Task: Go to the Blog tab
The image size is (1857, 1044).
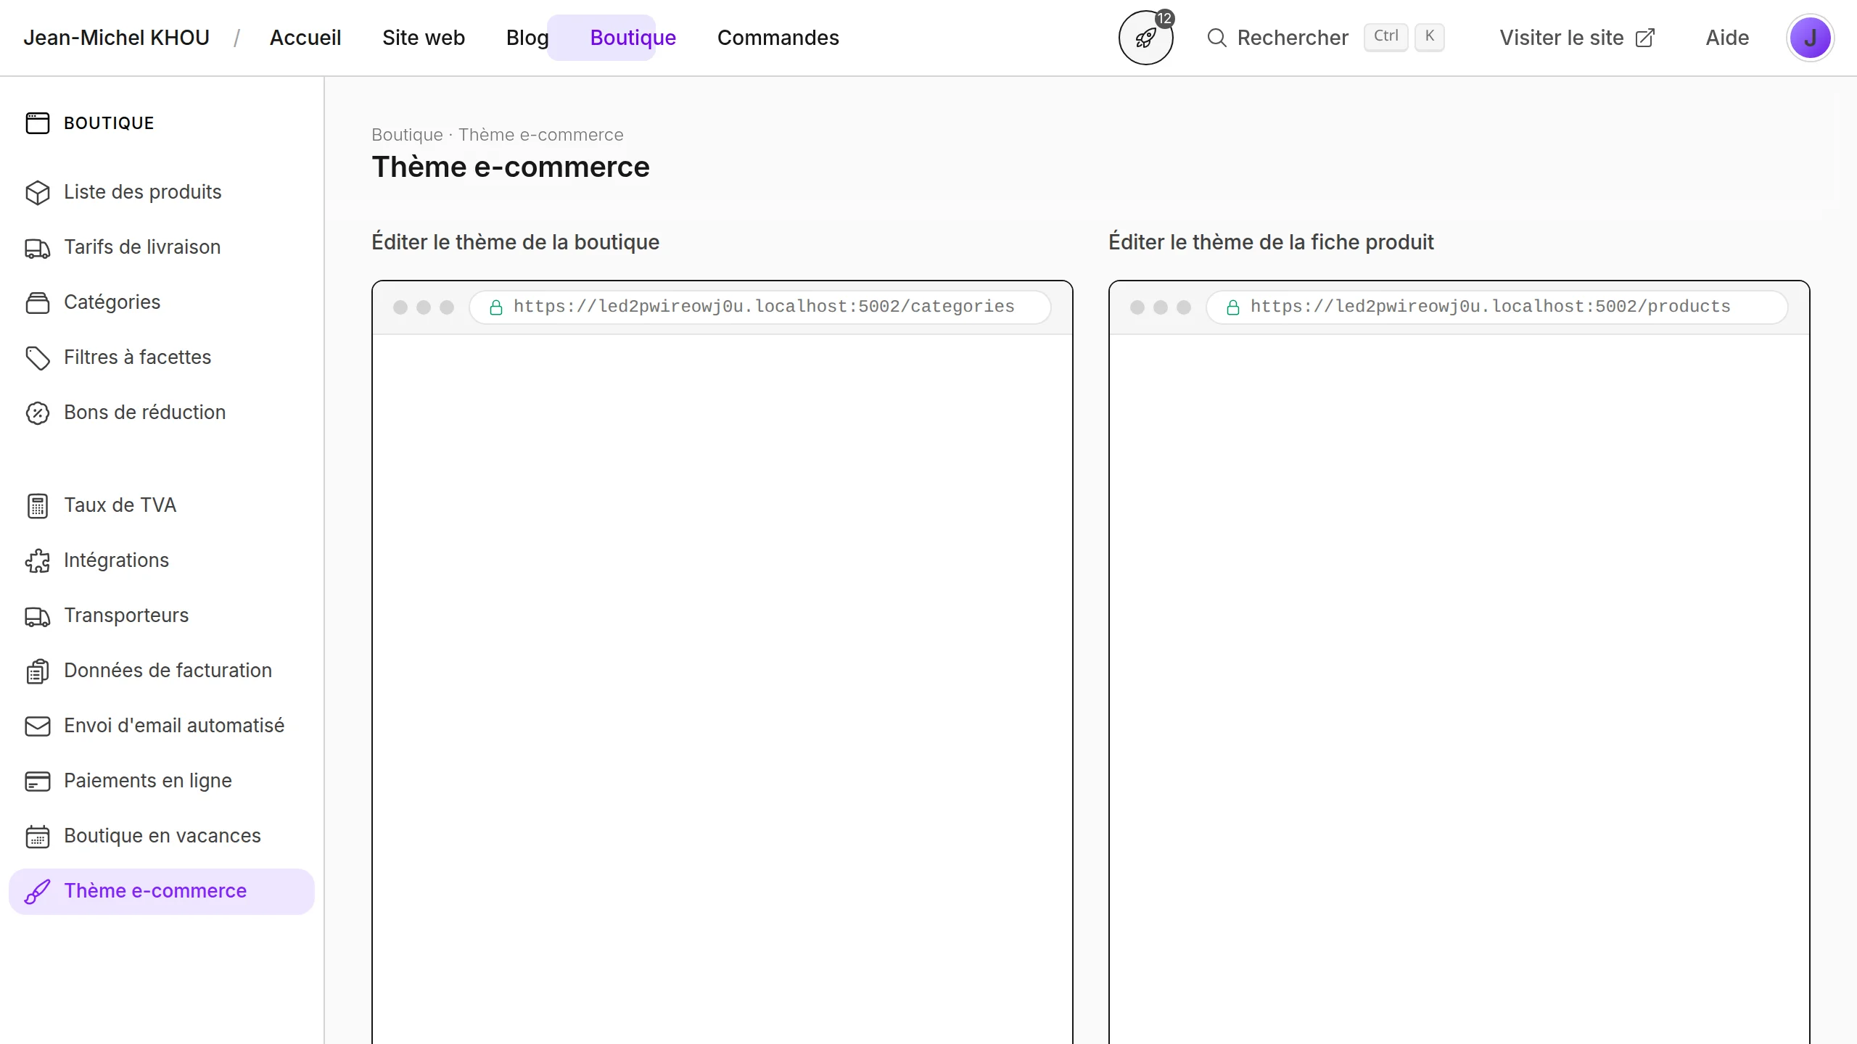Action: pos(527,38)
